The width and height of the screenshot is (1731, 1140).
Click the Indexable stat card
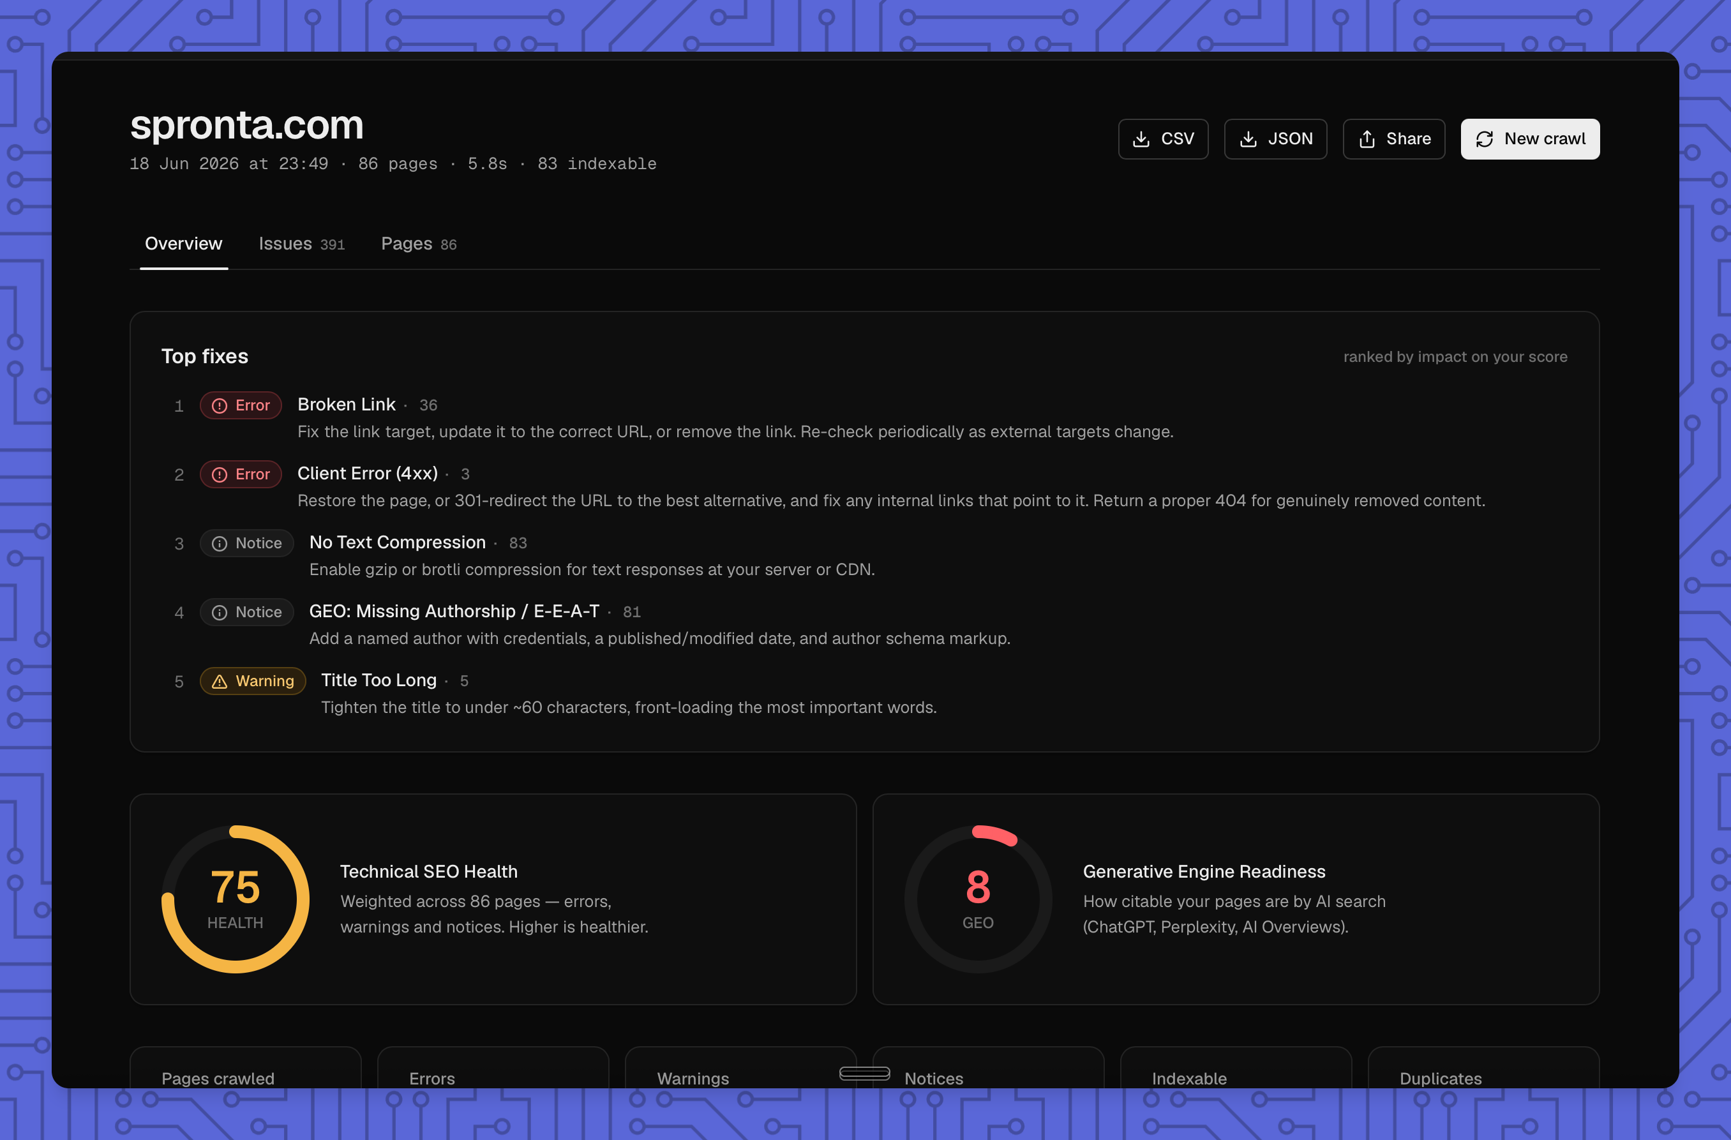[1235, 1067]
